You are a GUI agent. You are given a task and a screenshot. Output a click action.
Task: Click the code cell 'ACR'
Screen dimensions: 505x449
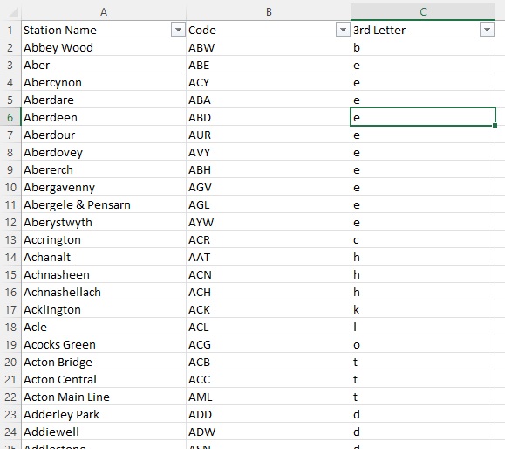269,239
